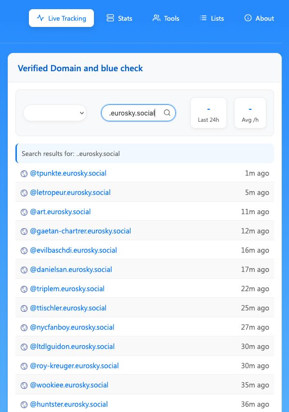Open @letropeur.eurosky.social profile link

click(70, 193)
